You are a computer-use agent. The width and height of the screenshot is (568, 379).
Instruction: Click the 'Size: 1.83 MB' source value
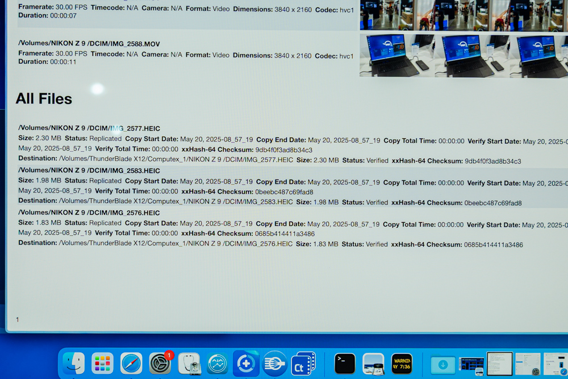(x=40, y=223)
